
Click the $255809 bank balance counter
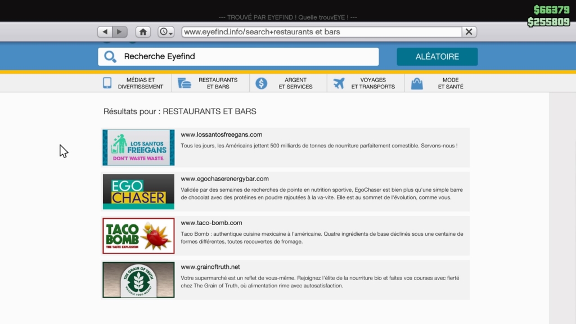[549, 22]
